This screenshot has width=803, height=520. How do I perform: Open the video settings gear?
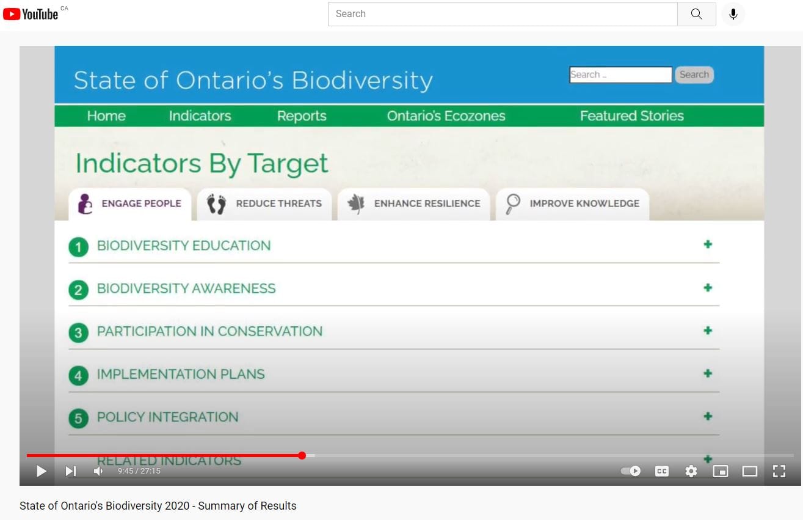coord(691,471)
